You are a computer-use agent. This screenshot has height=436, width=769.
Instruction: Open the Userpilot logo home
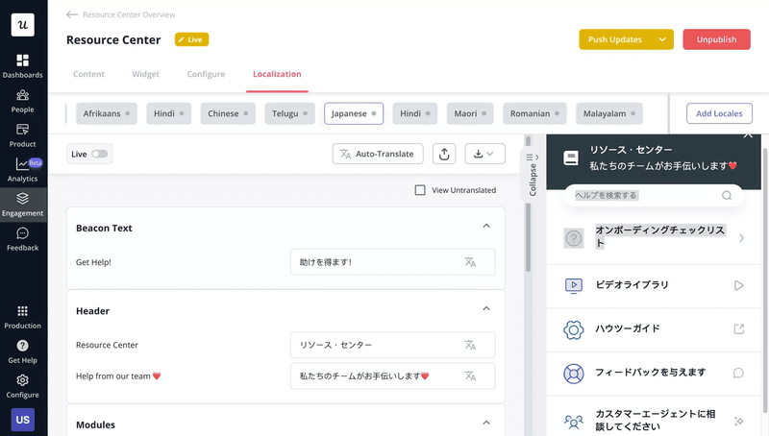pyautogui.click(x=23, y=25)
